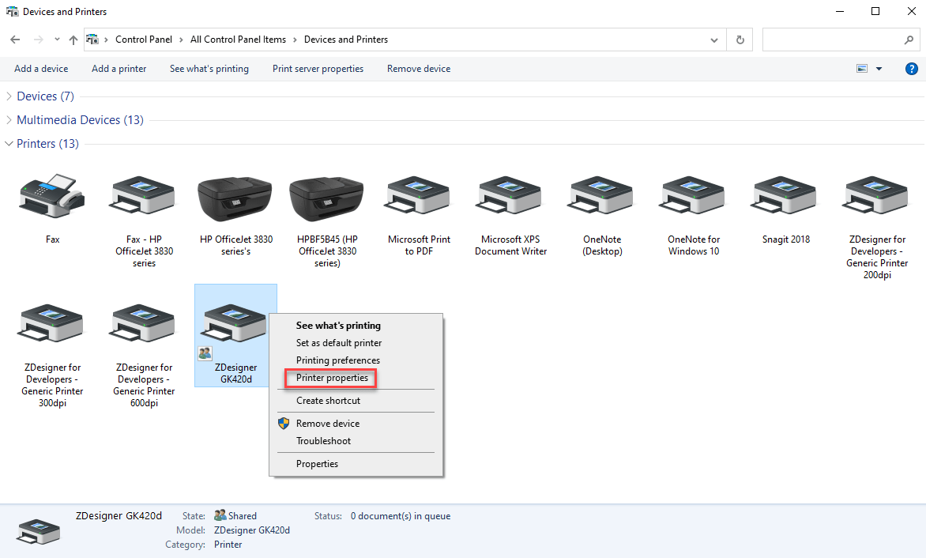Image resolution: width=926 pixels, height=558 pixels.
Task: Click the printer thumbnail in details pane
Action: click(39, 531)
